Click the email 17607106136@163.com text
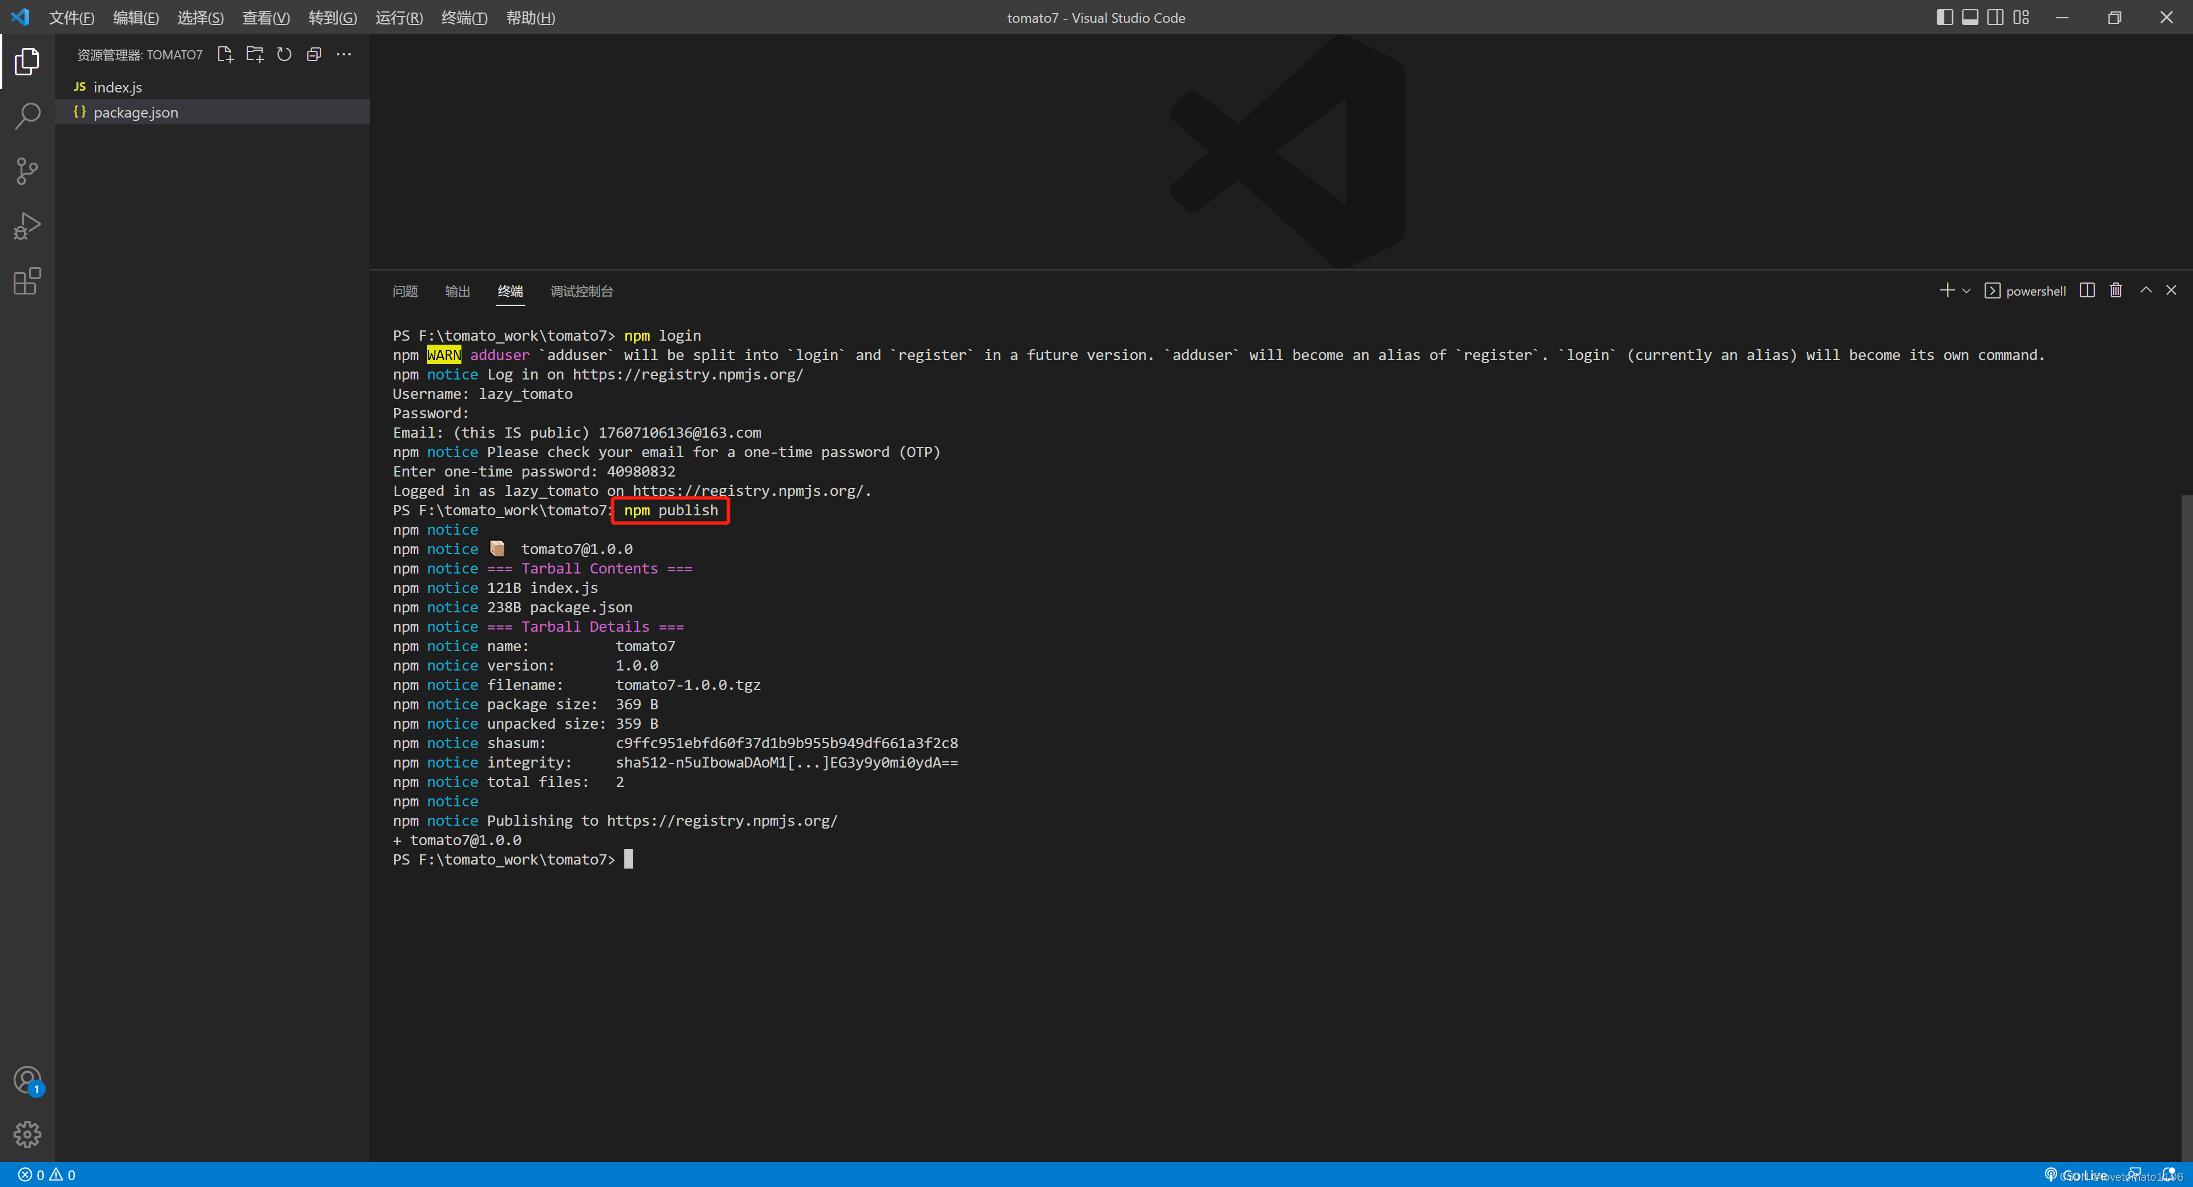 click(x=680, y=432)
